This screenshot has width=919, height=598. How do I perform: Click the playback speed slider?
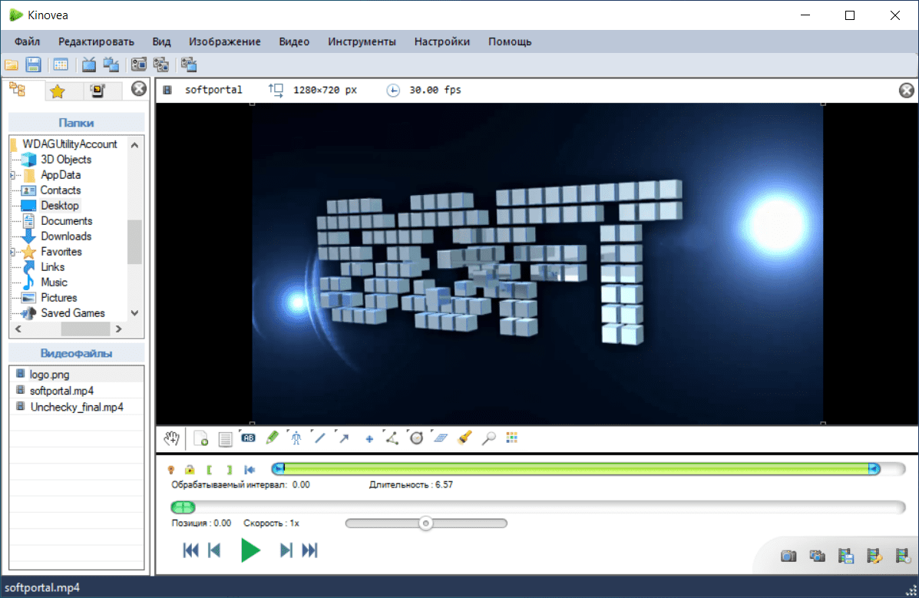426,523
